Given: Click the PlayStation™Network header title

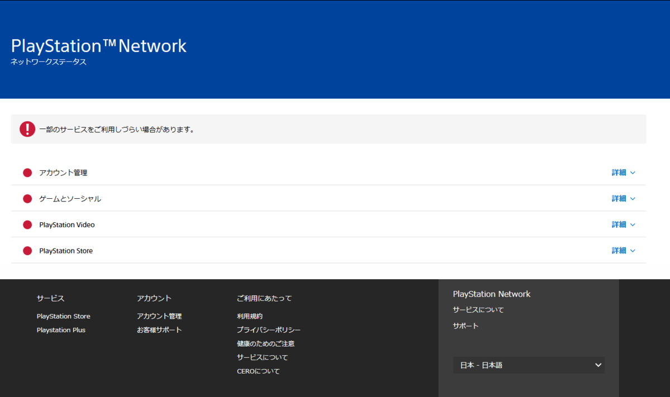Looking at the screenshot, I should (x=99, y=46).
